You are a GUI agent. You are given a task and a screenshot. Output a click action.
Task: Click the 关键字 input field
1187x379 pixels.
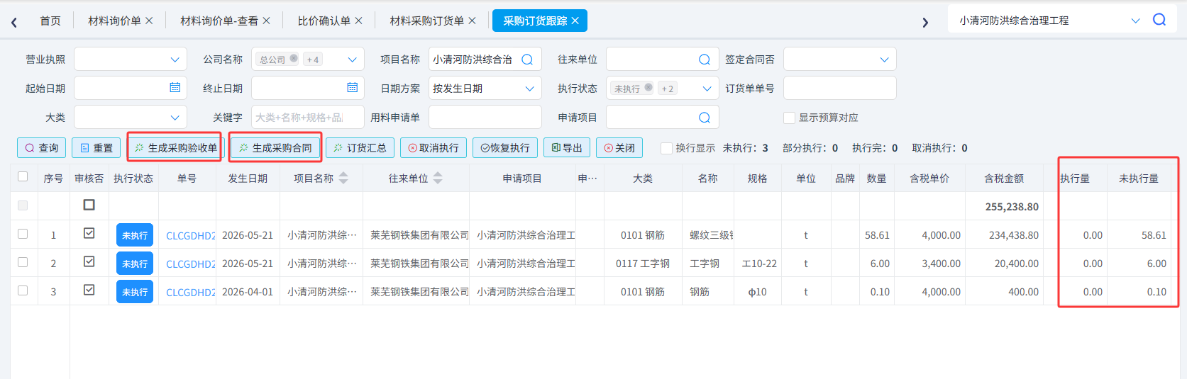308,118
